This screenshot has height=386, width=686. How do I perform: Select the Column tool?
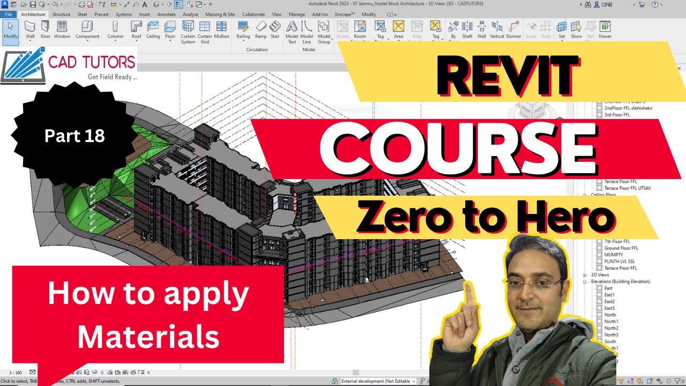point(115,30)
